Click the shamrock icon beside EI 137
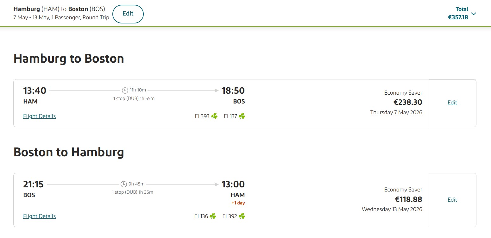 [x=242, y=116]
